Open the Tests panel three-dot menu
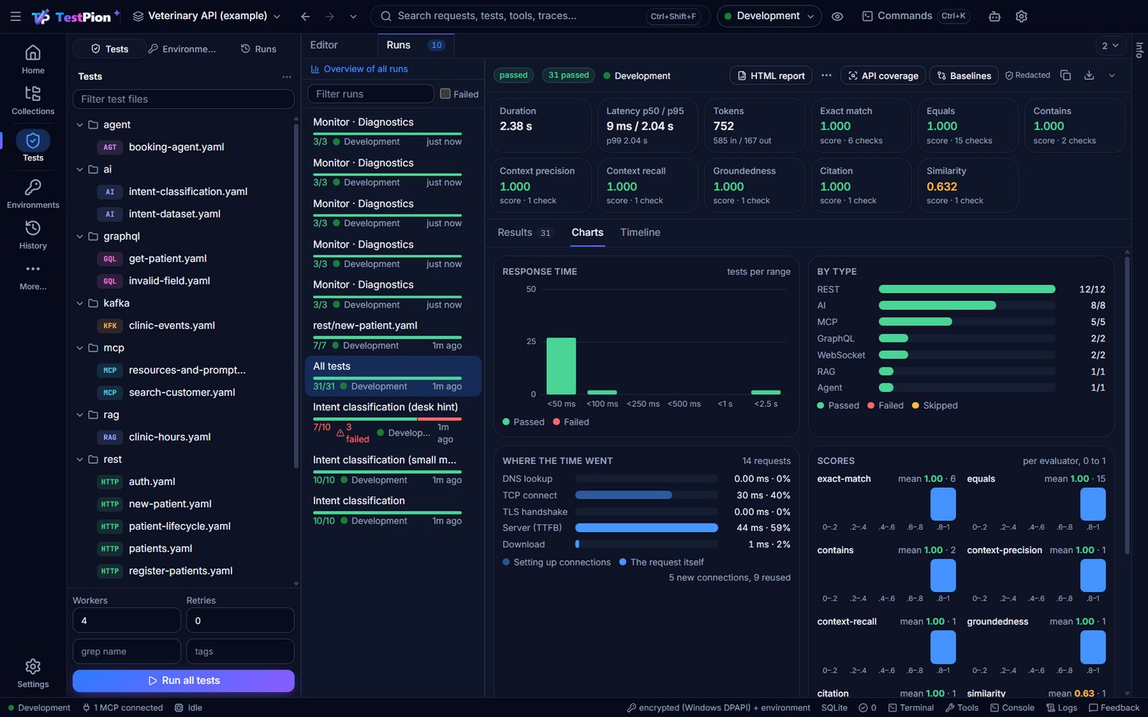This screenshot has width=1148, height=717. click(286, 76)
